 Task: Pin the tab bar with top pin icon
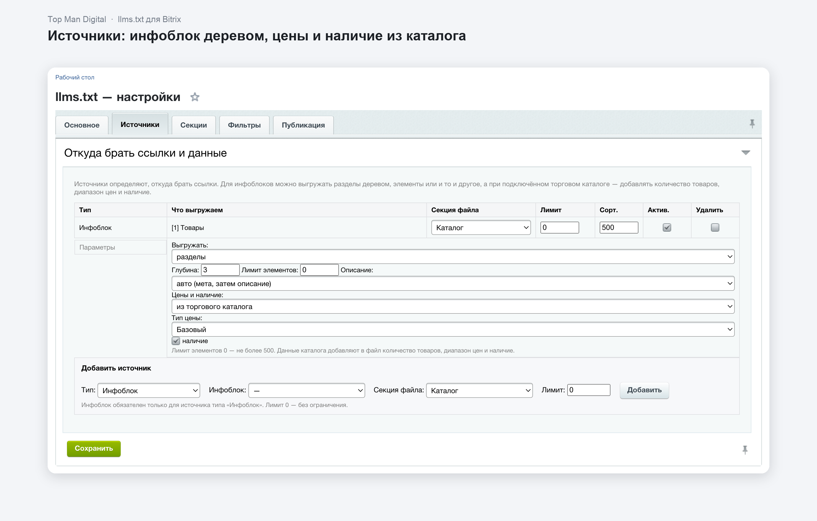point(752,124)
